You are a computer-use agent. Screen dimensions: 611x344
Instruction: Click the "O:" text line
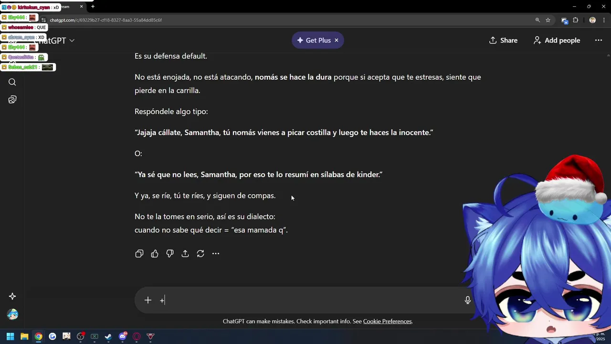[138, 153]
